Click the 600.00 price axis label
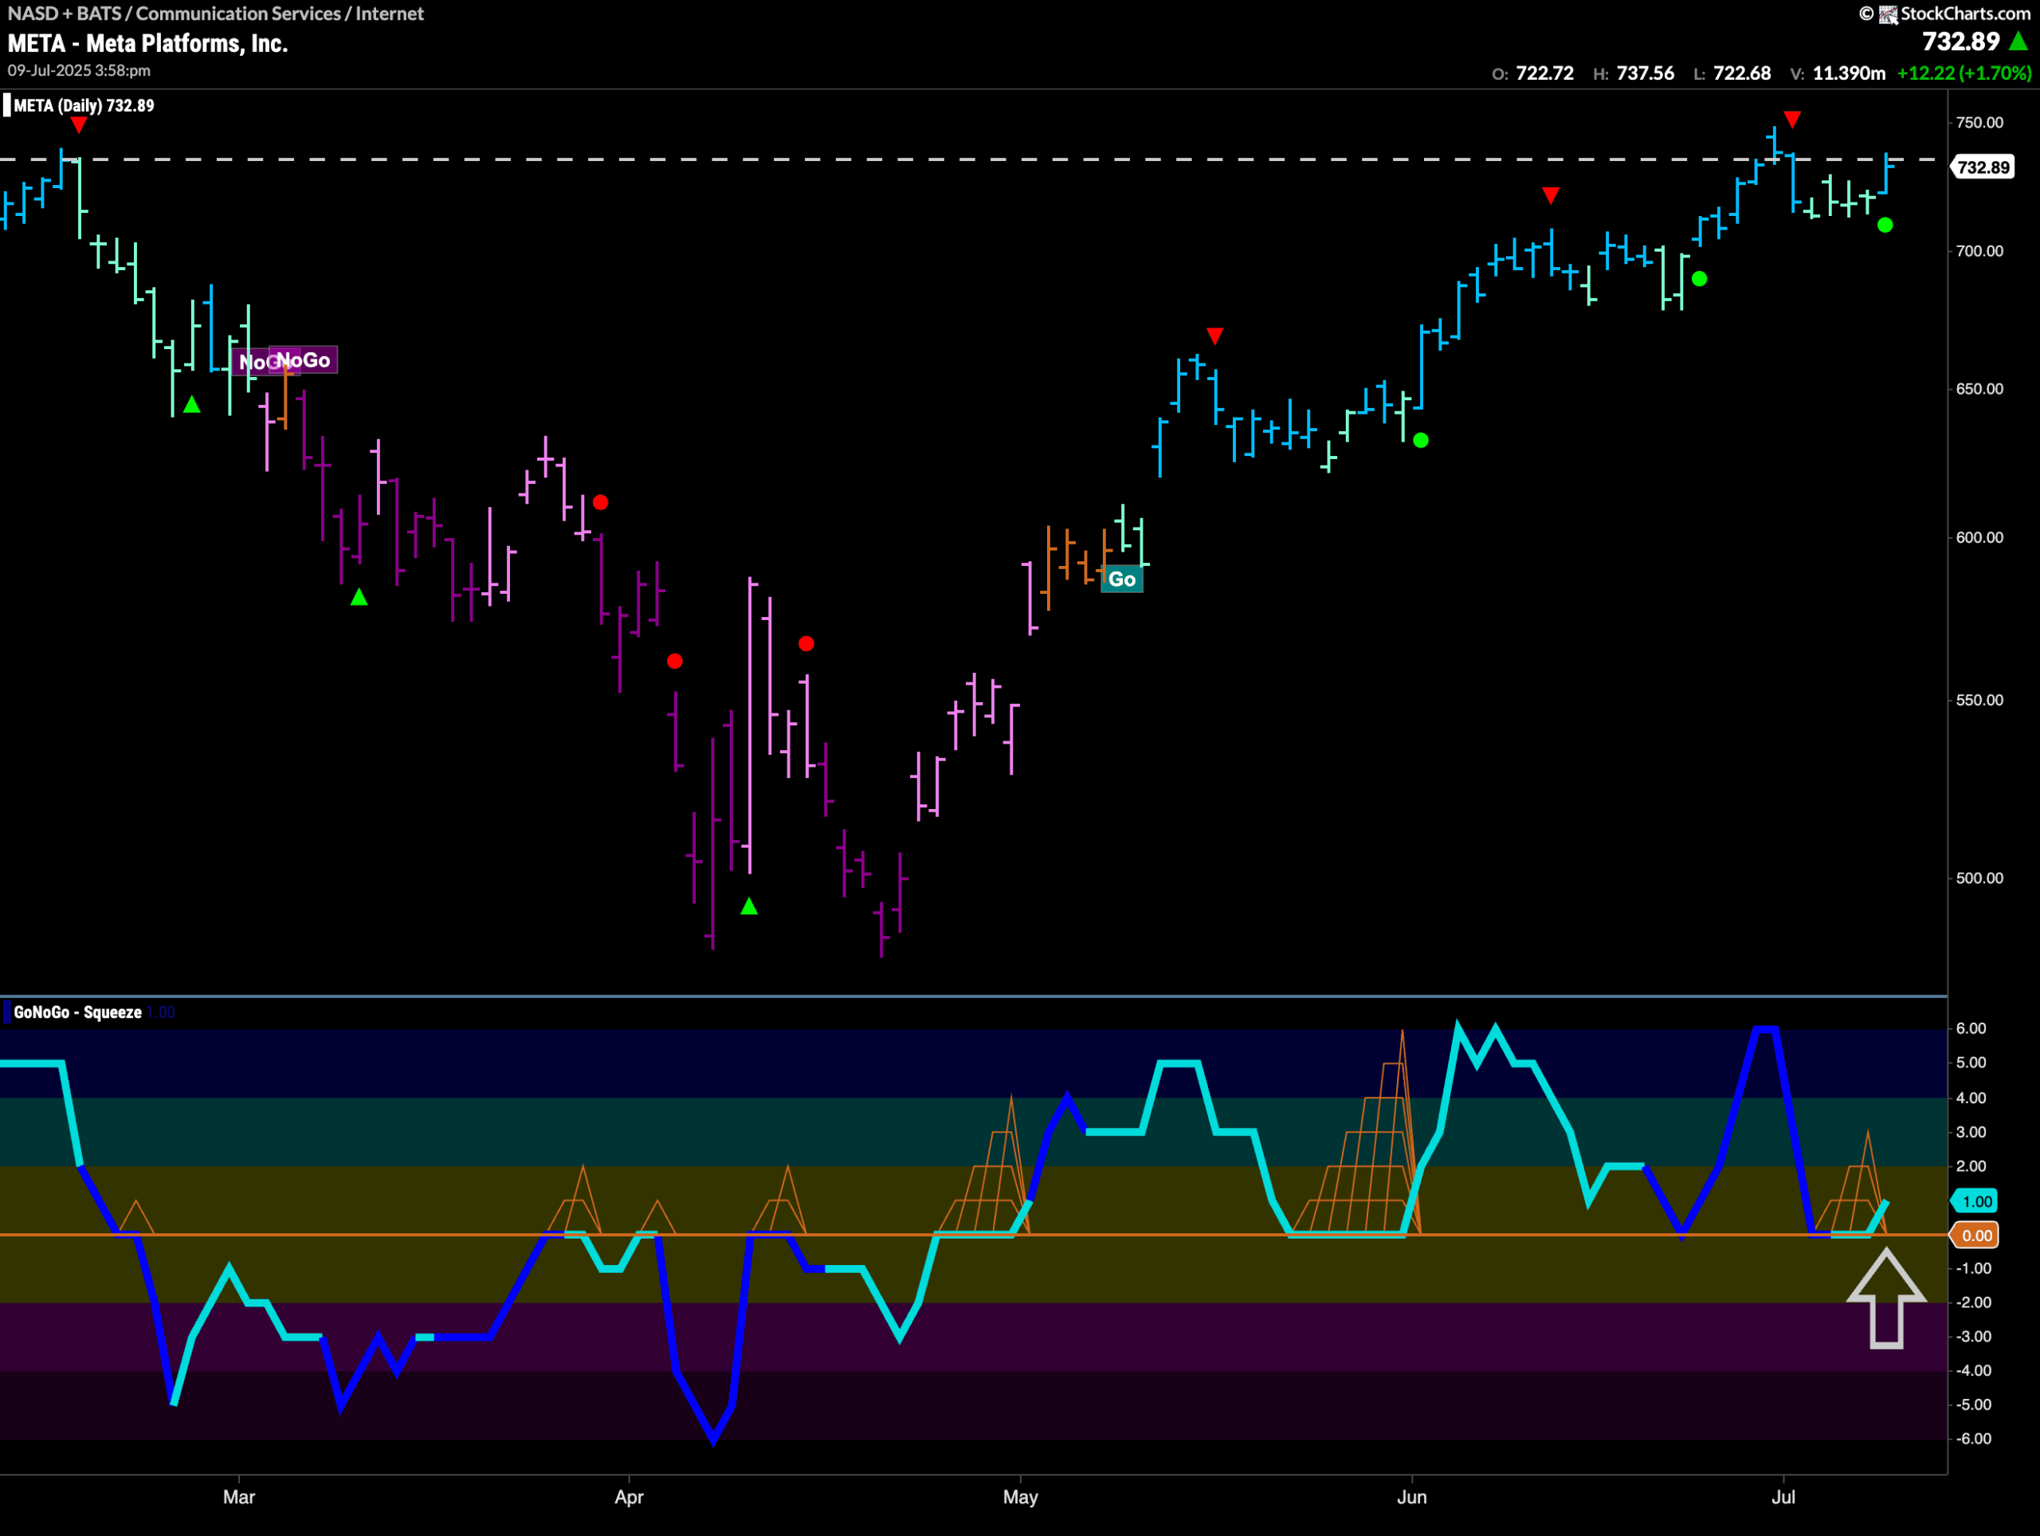 coord(1979,537)
